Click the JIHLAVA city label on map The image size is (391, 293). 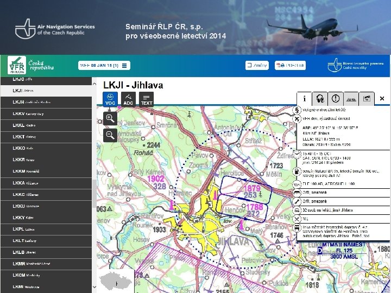coord(233,241)
